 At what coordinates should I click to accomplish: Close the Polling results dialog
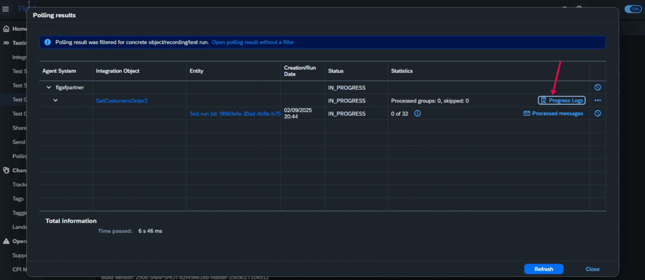coord(592,269)
